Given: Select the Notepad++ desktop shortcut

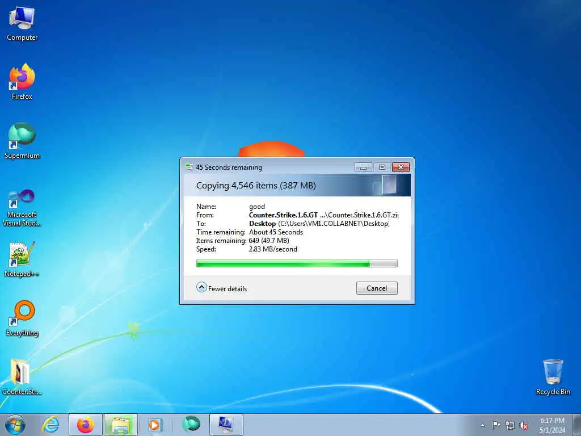Looking at the screenshot, I should (x=22, y=259).
